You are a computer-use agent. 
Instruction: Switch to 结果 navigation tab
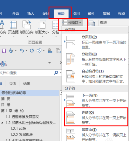27,84
